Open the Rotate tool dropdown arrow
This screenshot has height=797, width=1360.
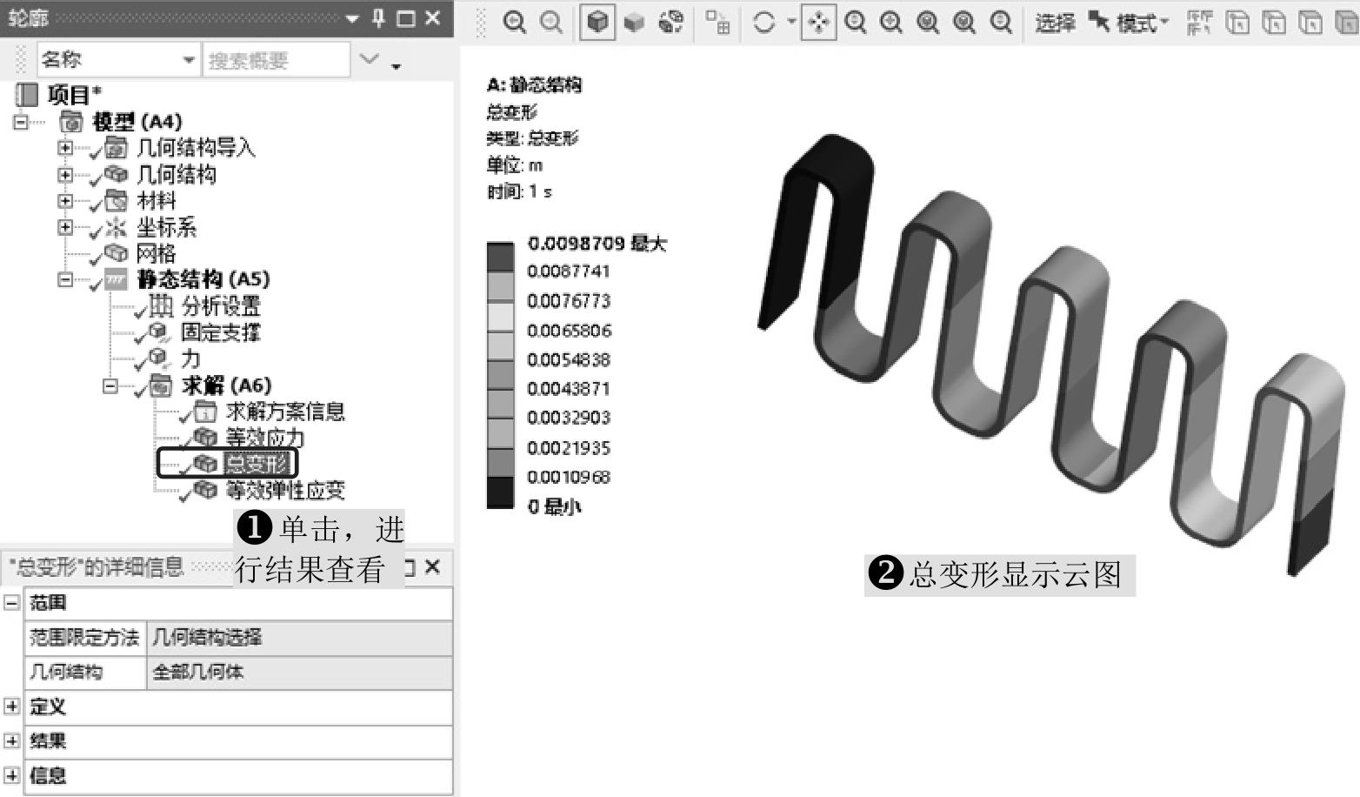[x=791, y=21]
